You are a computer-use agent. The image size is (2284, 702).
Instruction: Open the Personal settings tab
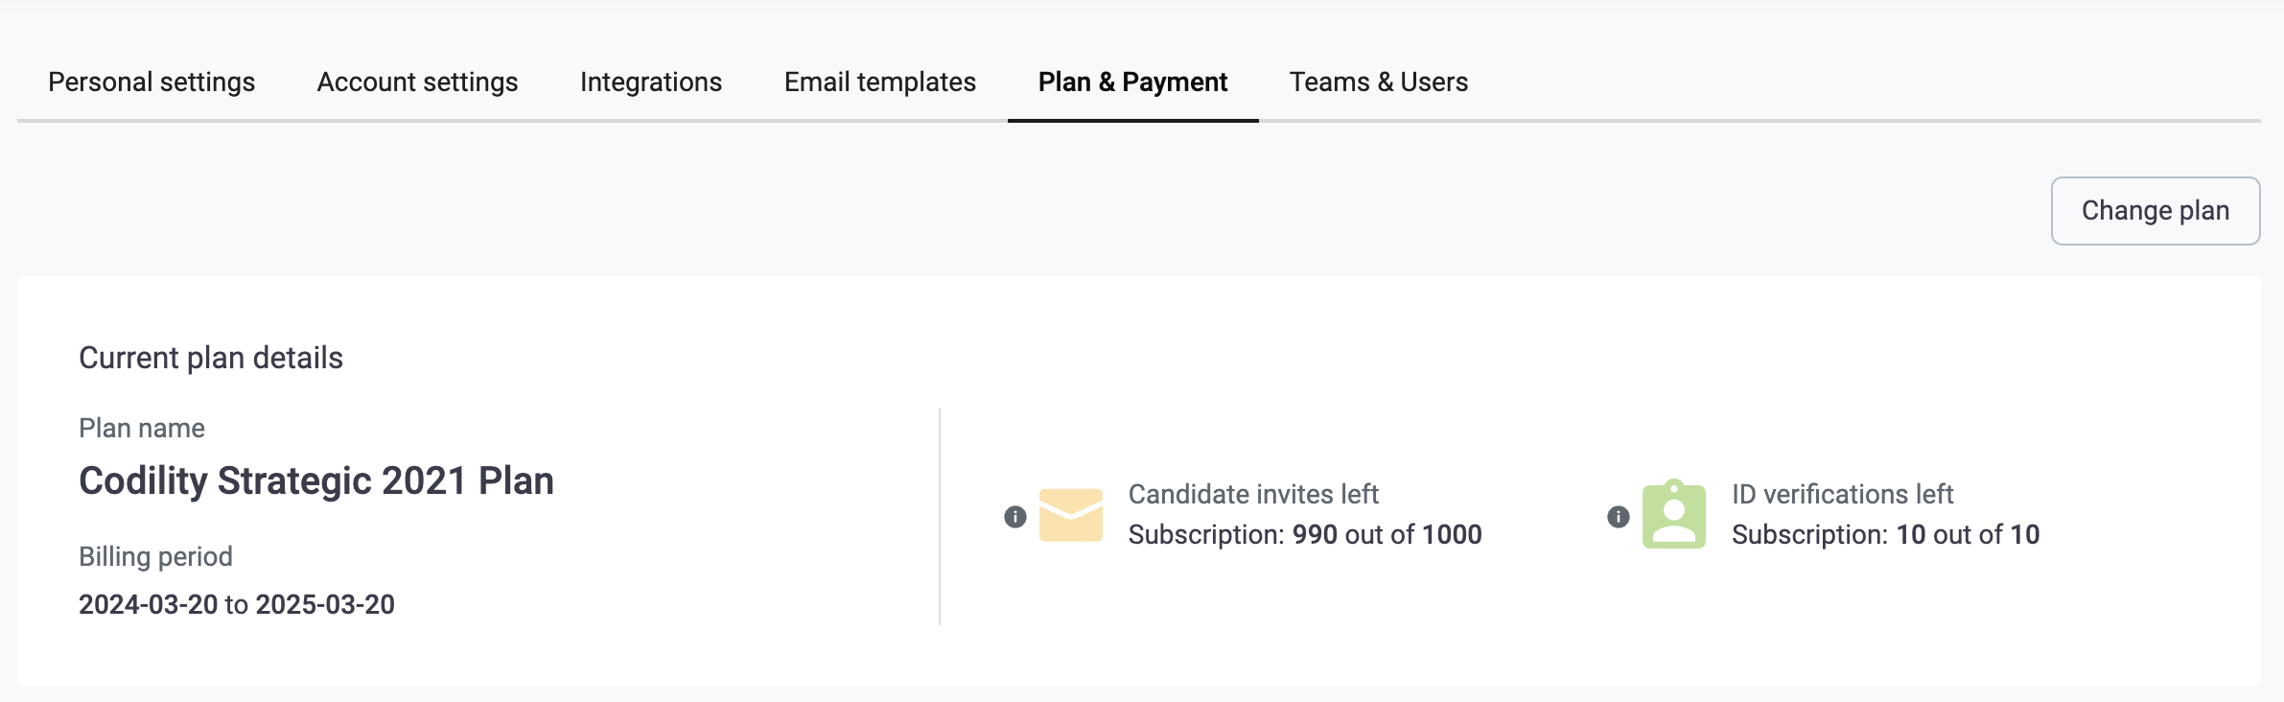click(151, 82)
